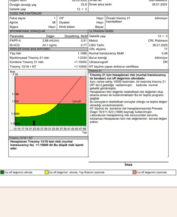Select Ağırlık value '58'

[x=54, y=23]
